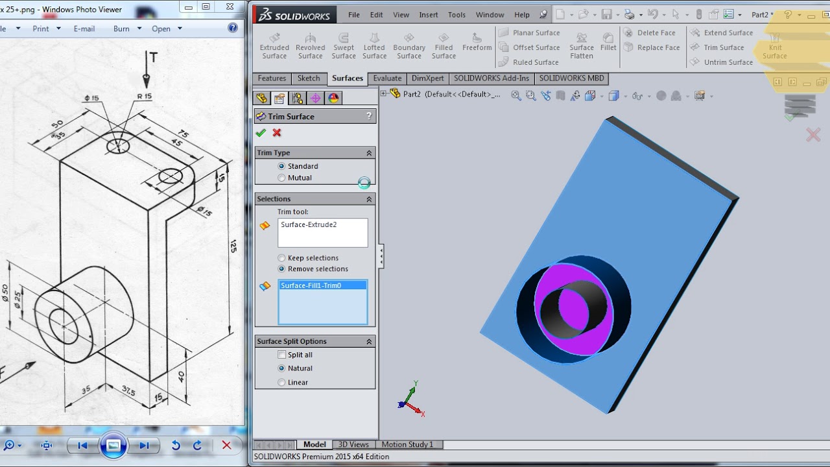Choose Keep selections option
The image size is (830, 467).
click(x=308, y=258)
